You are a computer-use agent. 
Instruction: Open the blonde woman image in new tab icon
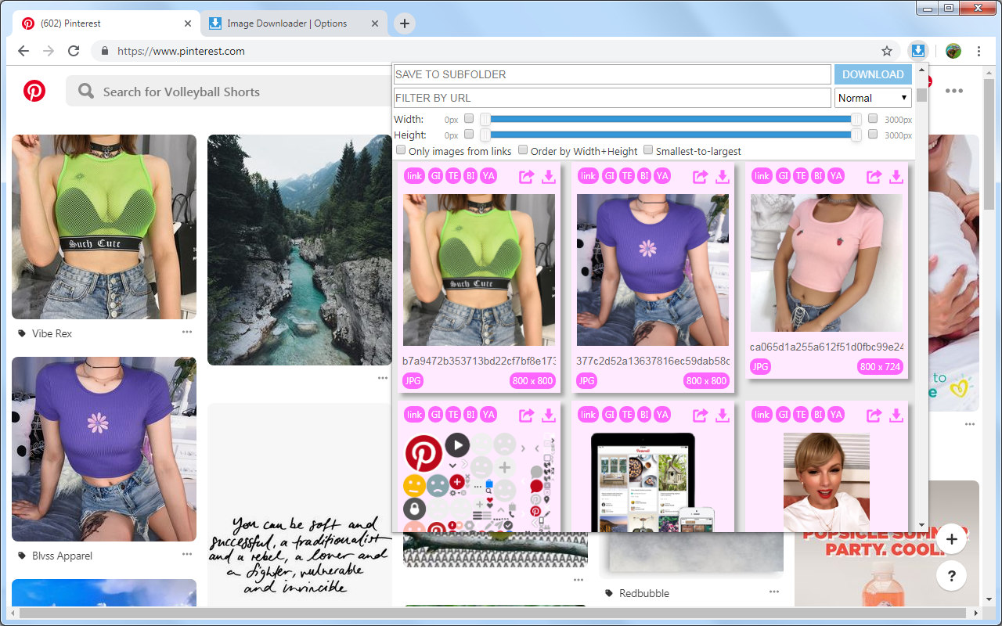(x=874, y=415)
